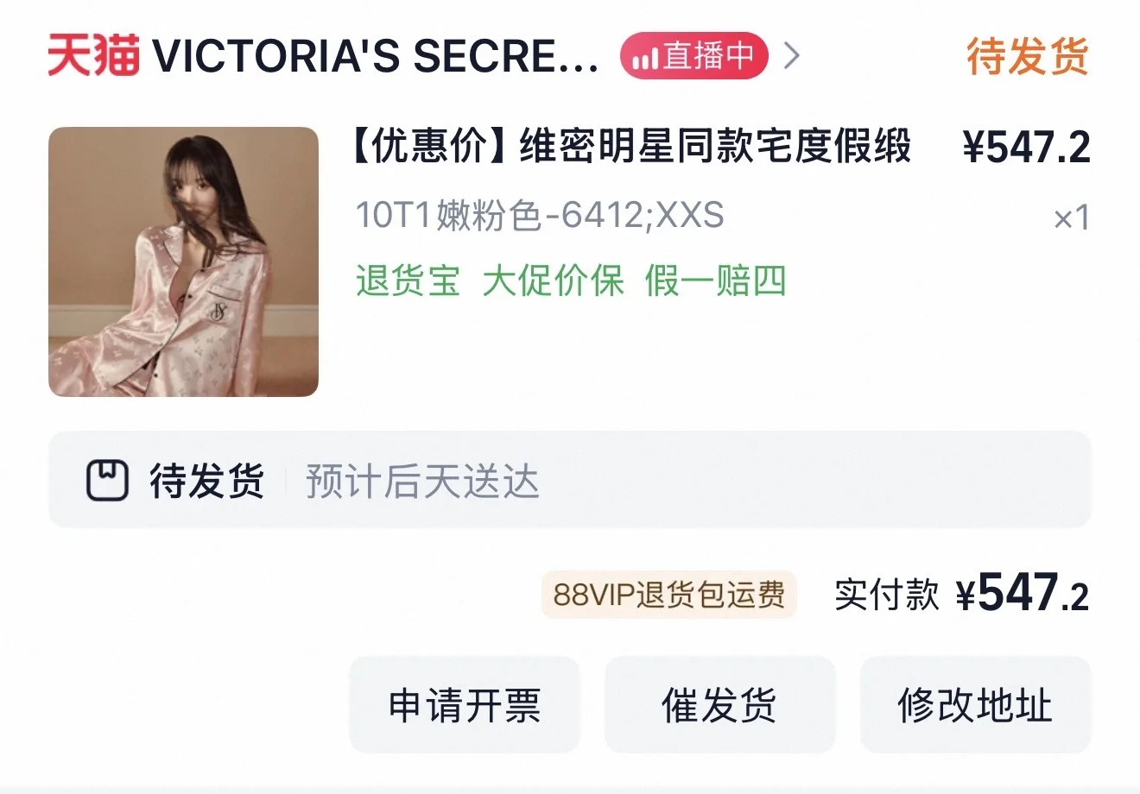Select the 10T1嫩粉色-6412;XXS variant text
This screenshot has height=794, width=1140.
point(540,215)
